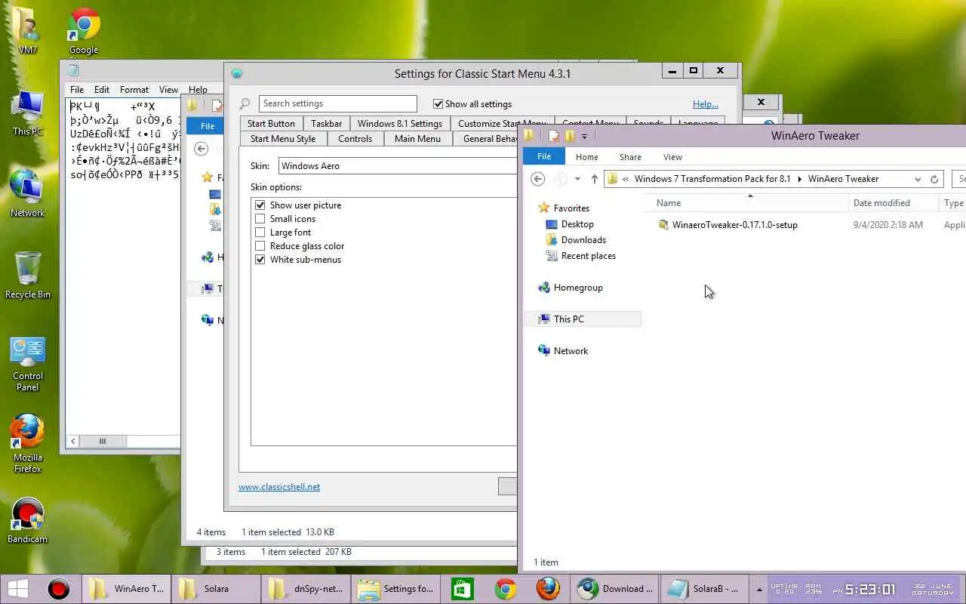
Task: Expand the hidden path chevrons in the address bar
Action: click(x=626, y=179)
